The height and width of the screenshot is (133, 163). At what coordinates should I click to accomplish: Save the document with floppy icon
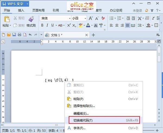point(14,35)
